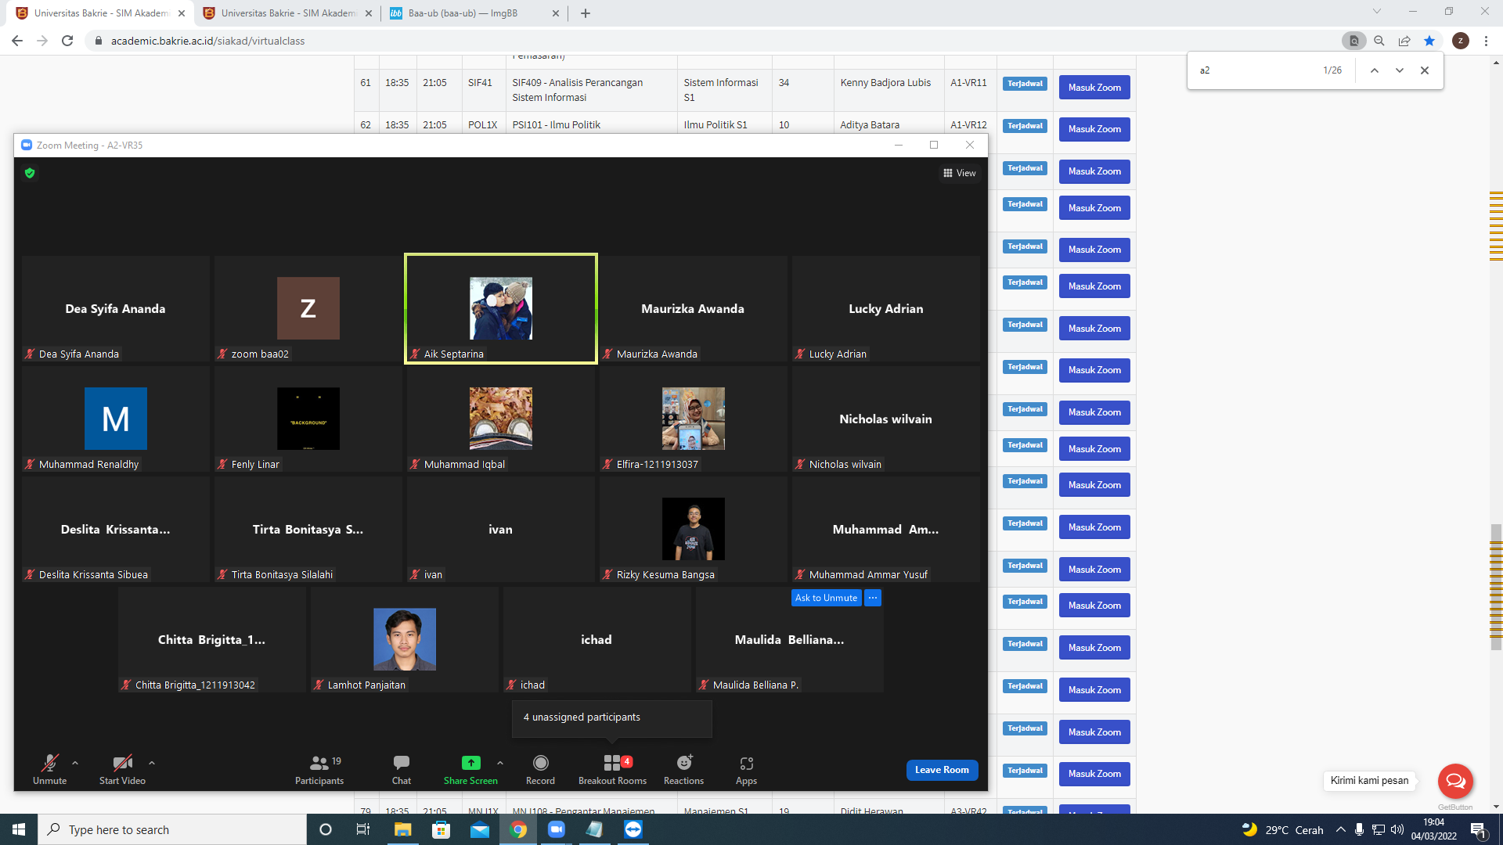Open the Chat panel
1503x845 pixels.
click(x=402, y=769)
